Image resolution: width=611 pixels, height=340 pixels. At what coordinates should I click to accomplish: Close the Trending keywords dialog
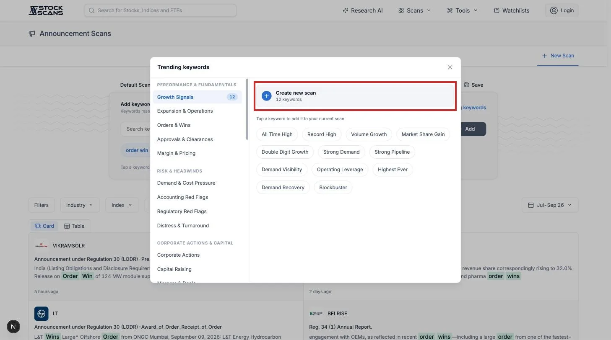click(x=450, y=67)
